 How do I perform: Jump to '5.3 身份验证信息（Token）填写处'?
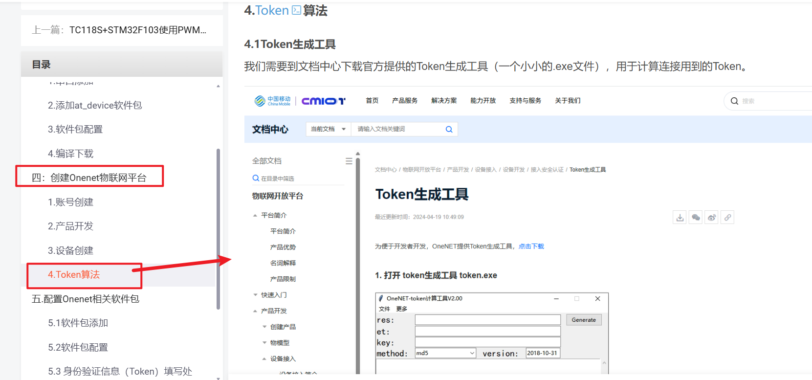[x=120, y=371]
